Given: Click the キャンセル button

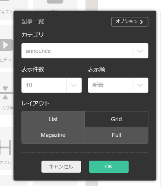Looking at the screenshot, I should [61, 167].
